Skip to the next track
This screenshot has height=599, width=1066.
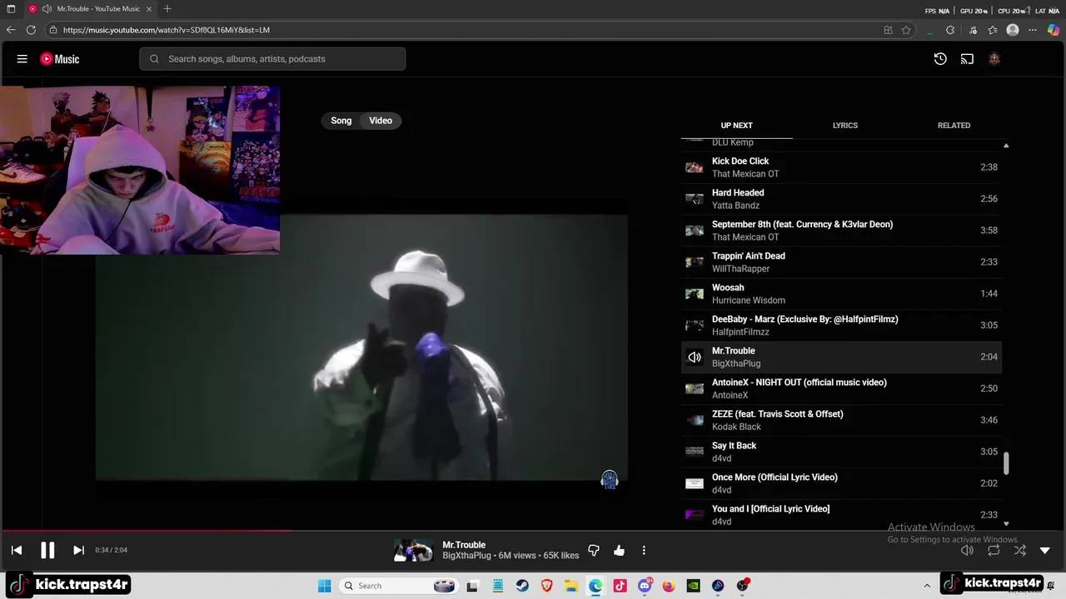(x=78, y=550)
